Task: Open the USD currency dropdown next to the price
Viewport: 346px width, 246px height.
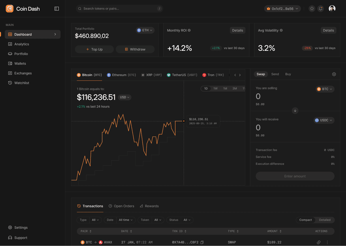Action: (x=124, y=97)
